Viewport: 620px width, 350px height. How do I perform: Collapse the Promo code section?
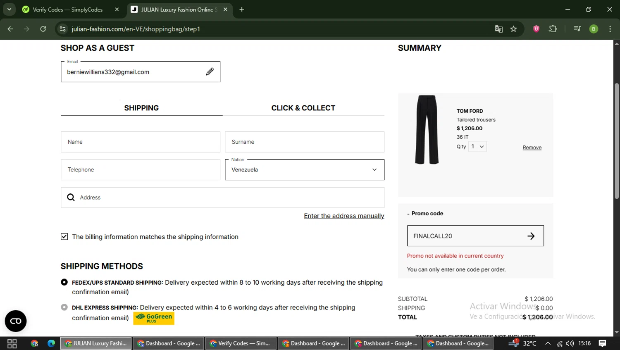click(x=425, y=214)
